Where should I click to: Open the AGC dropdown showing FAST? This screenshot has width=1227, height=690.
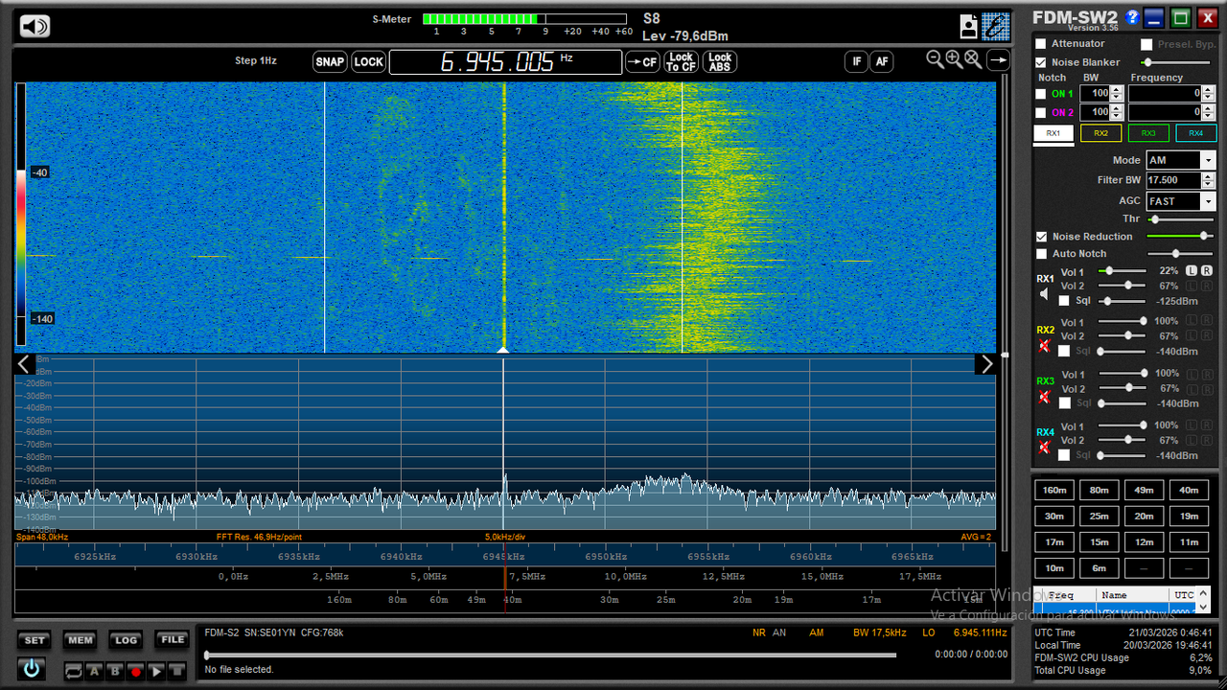tap(1180, 201)
